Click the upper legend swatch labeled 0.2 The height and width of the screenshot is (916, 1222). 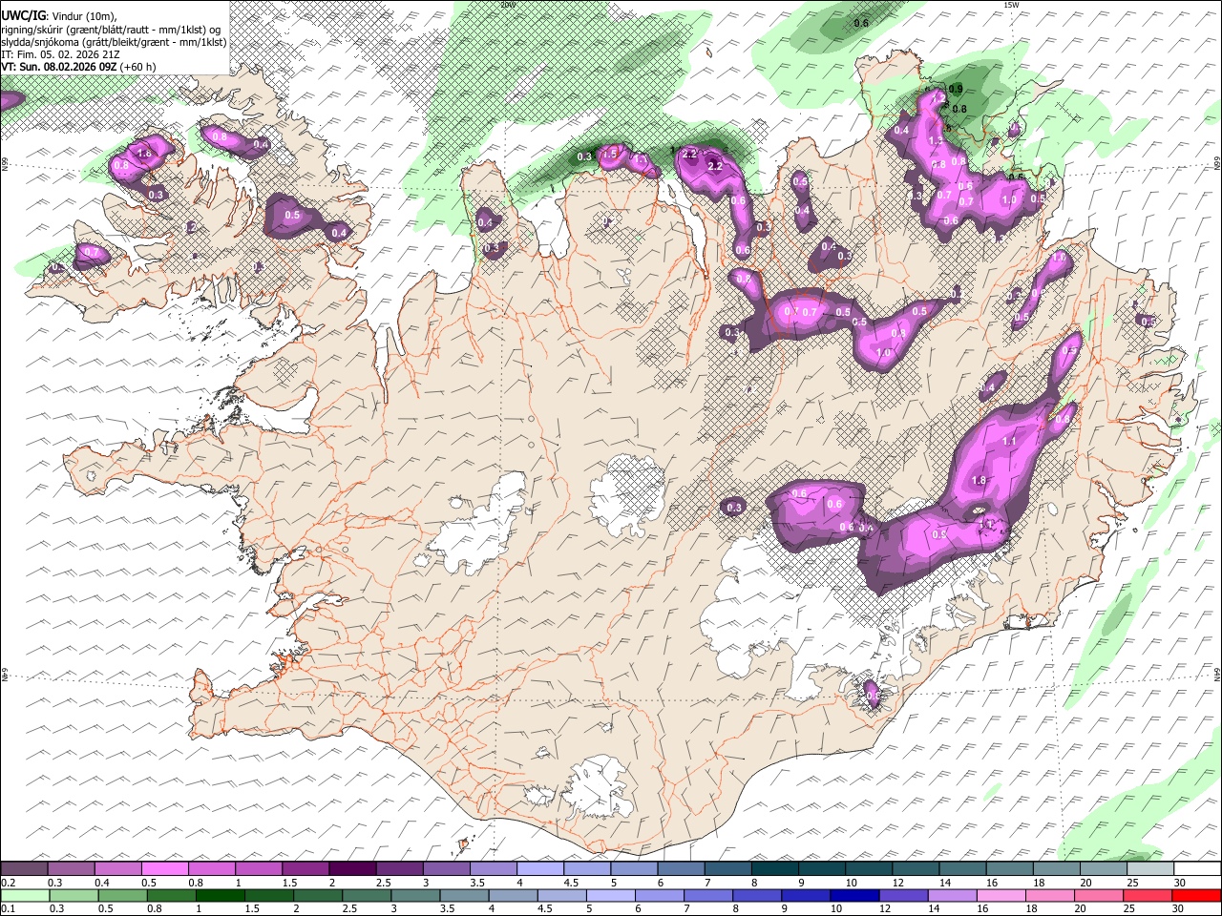pyautogui.click(x=24, y=869)
